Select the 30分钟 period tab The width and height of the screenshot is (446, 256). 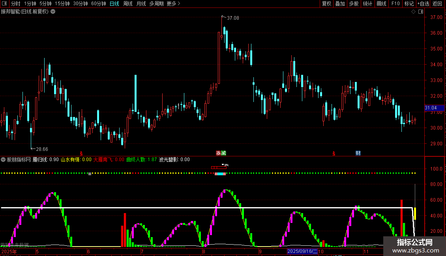pos(81,4)
